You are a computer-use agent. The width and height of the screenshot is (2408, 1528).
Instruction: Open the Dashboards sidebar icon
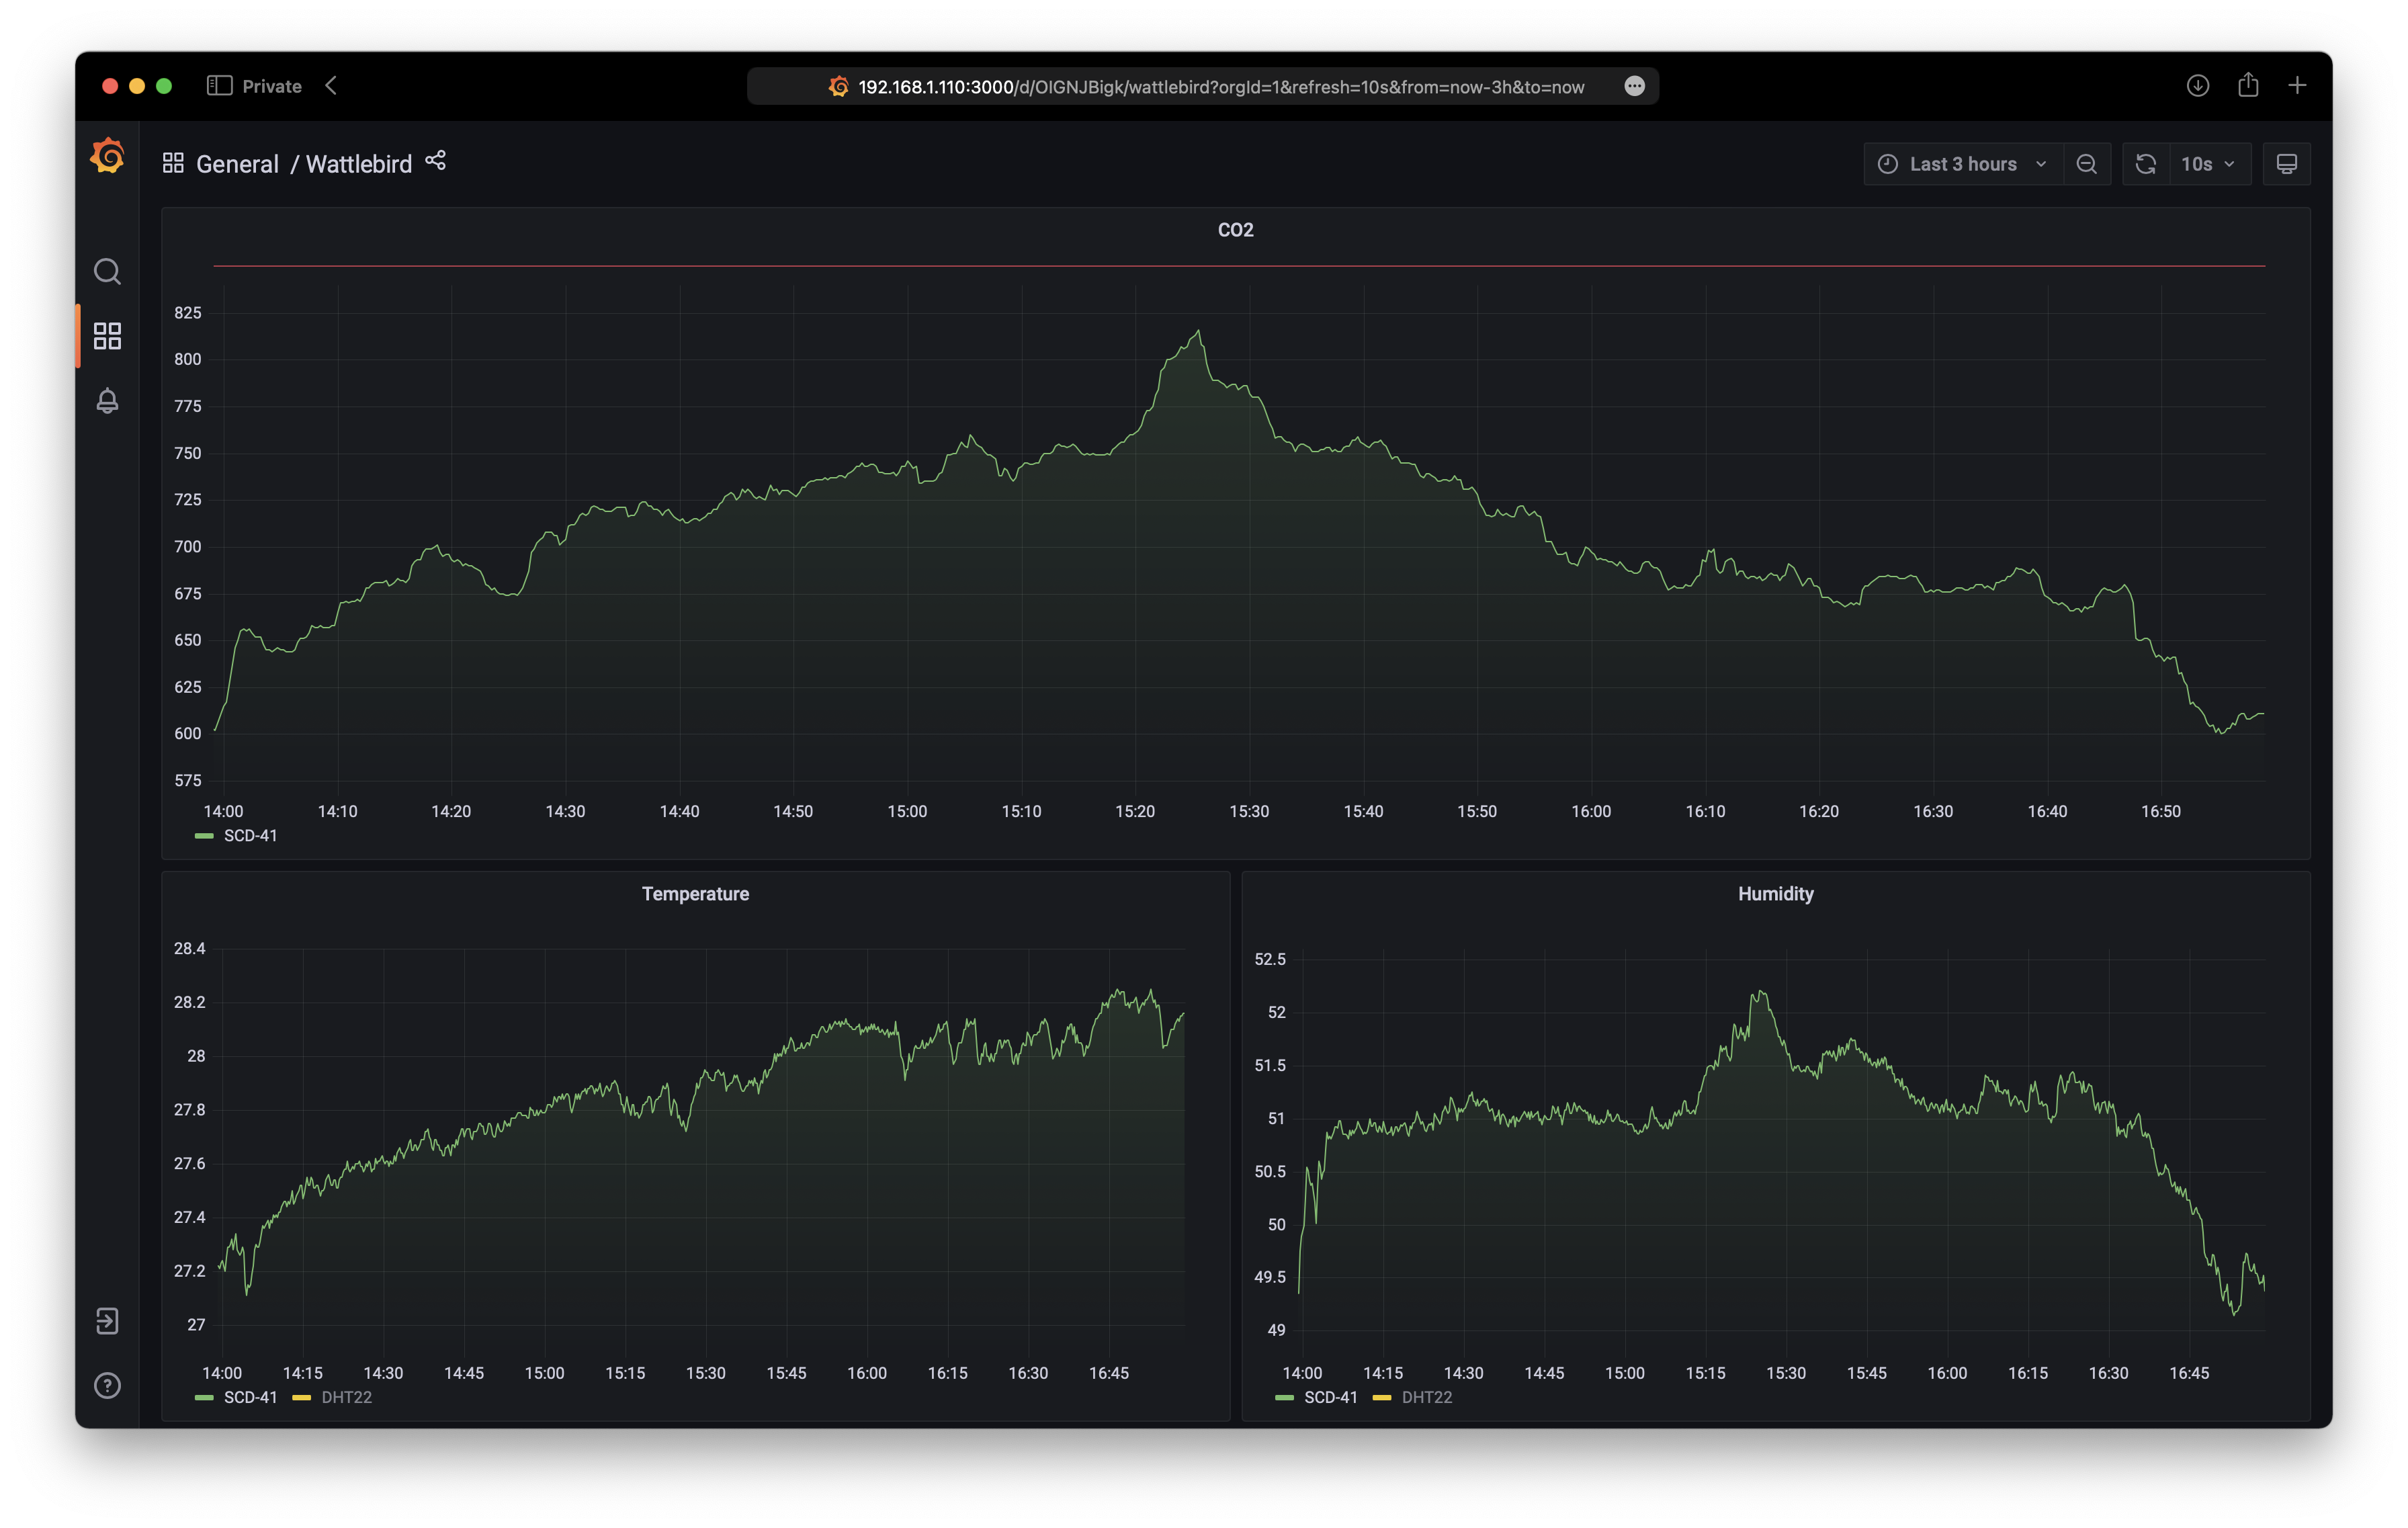[x=107, y=336]
